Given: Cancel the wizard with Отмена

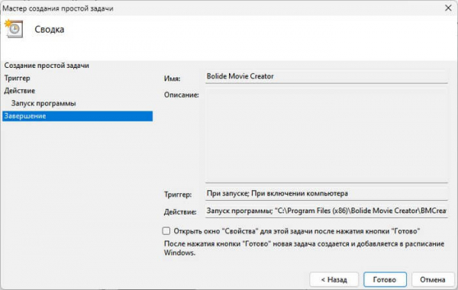Looking at the screenshot, I should (433, 279).
